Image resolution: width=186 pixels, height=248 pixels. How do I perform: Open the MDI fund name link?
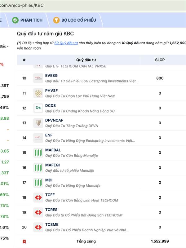click(x=49, y=180)
